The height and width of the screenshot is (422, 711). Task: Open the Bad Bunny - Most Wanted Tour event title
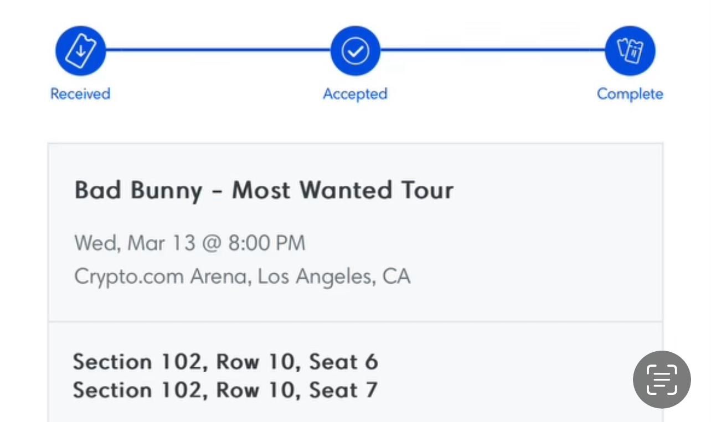pyautogui.click(x=264, y=190)
